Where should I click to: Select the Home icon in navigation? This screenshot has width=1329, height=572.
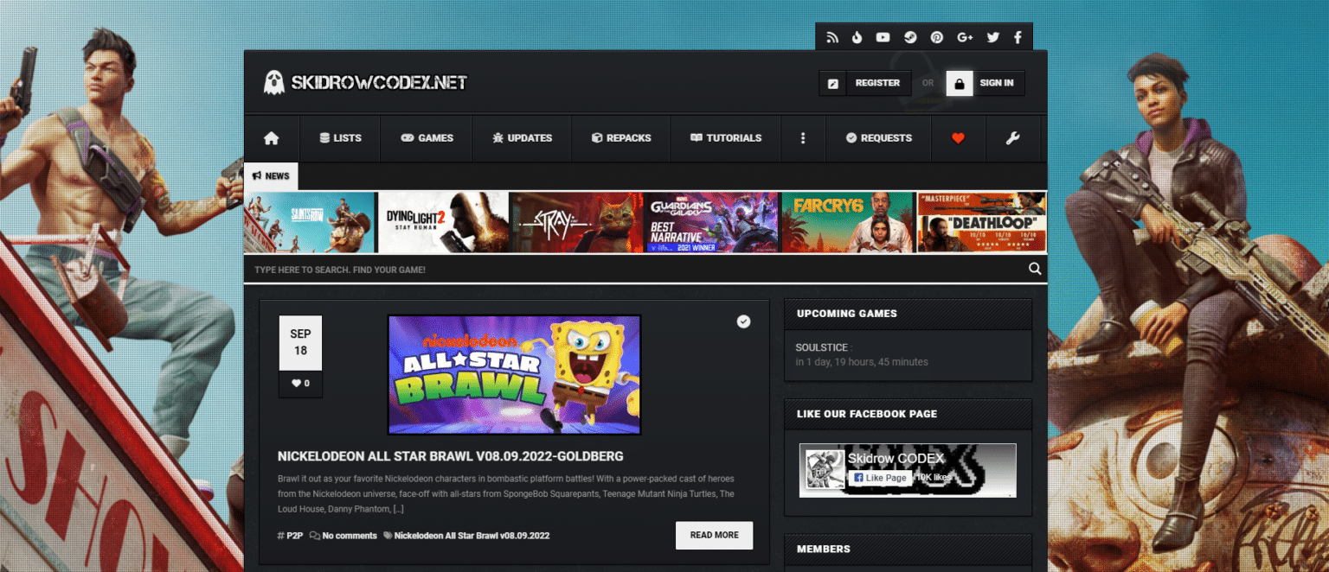point(271,137)
